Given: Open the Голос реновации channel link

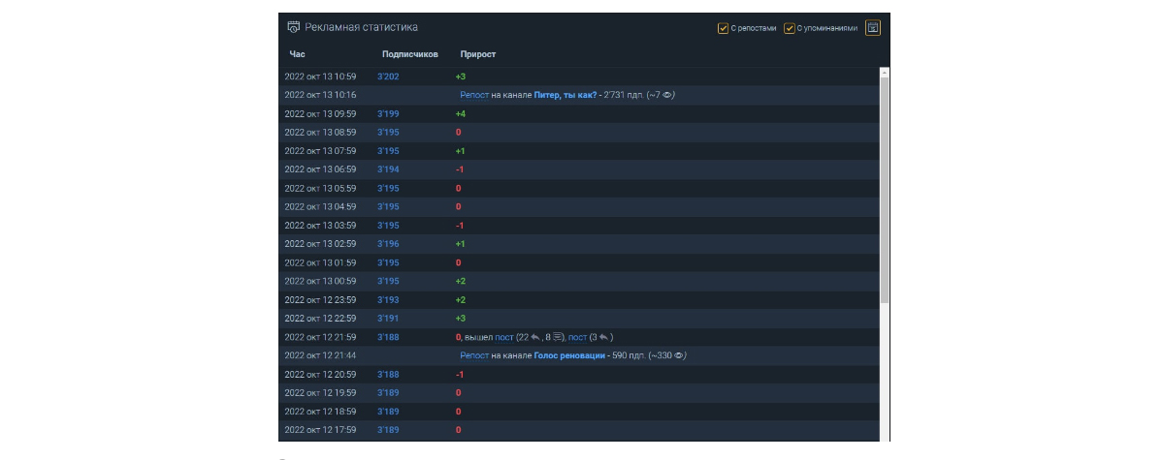Looking at the screenshot, I should coord(570,355).
